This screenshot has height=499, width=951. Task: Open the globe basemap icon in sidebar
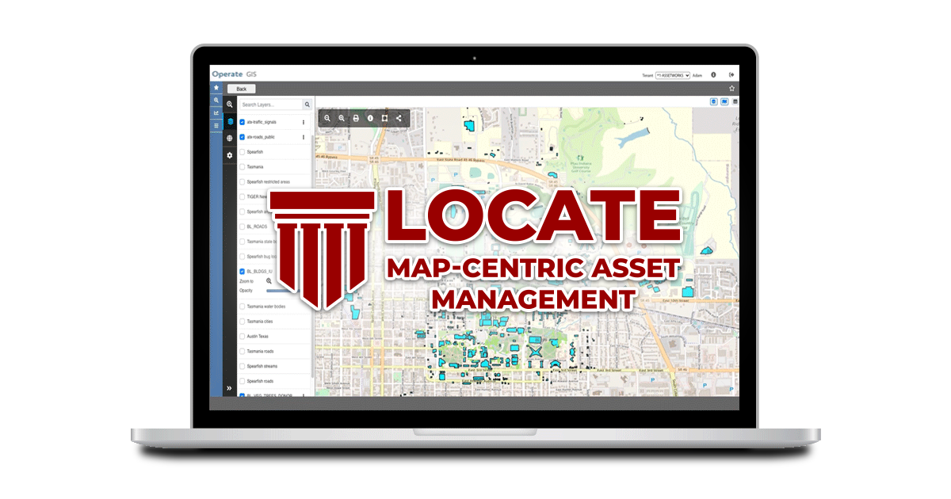[x=230, y=138]
